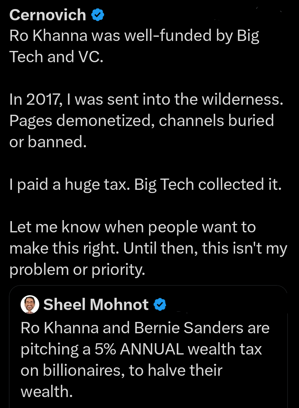Screen dimensions: 299x408
Task: Click the sentence about pages demonetized
Action: (x=142, y=120)
